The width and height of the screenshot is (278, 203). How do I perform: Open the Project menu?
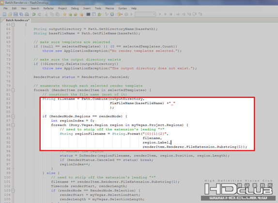point(62,8)
